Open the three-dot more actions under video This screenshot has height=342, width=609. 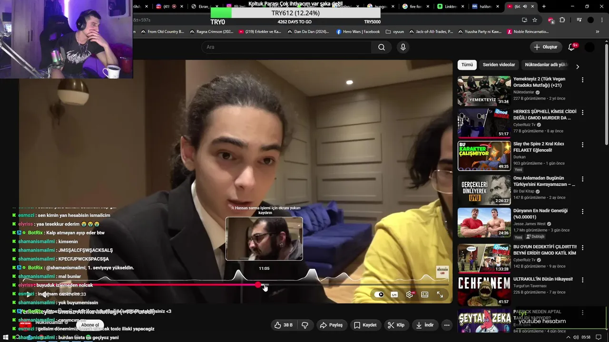tap(446, 325)
